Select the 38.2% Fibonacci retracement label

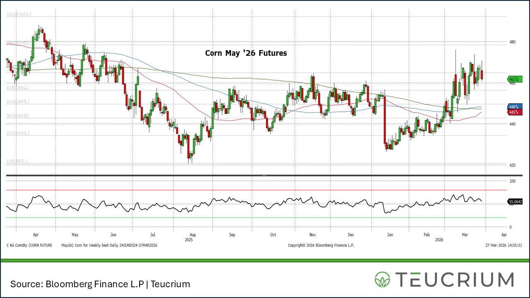(17, 116)
